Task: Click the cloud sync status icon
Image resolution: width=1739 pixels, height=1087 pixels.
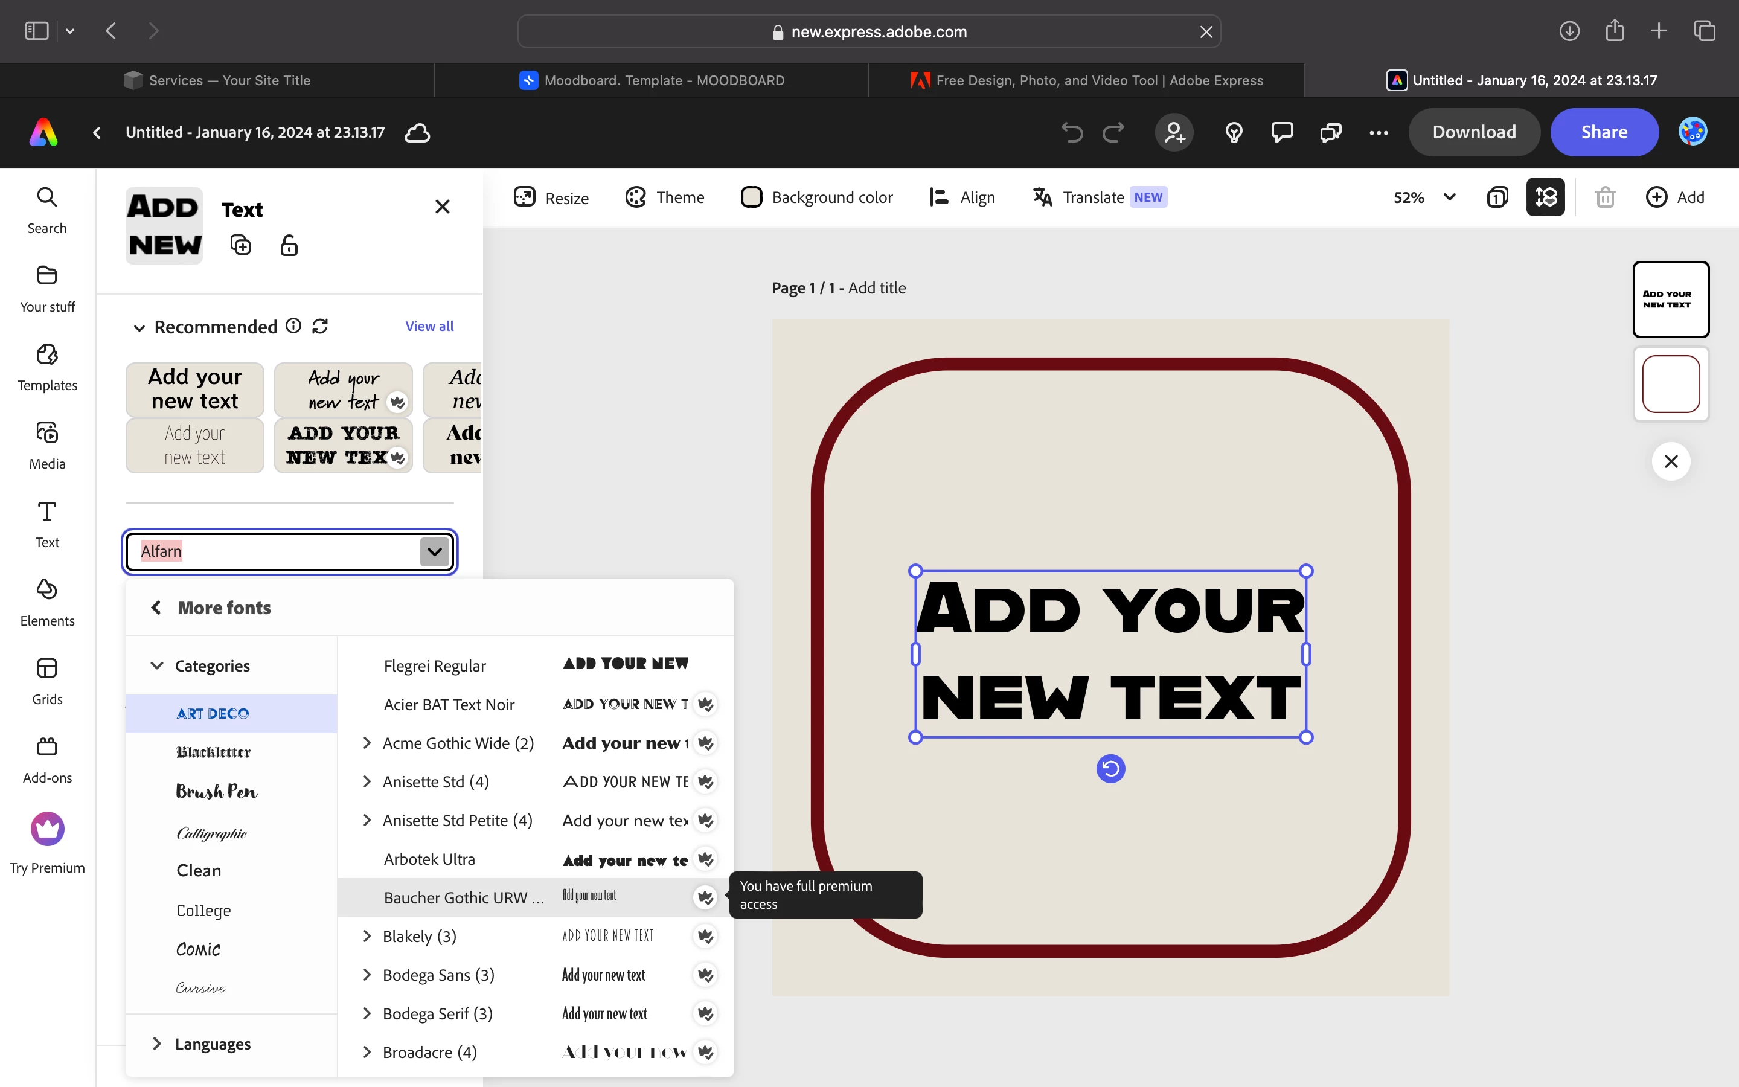Action: pyautogui.click(x=417, y=133)
